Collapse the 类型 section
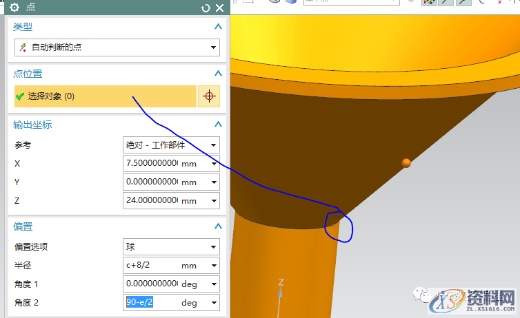The image size is (520, 318). [218, 26]
